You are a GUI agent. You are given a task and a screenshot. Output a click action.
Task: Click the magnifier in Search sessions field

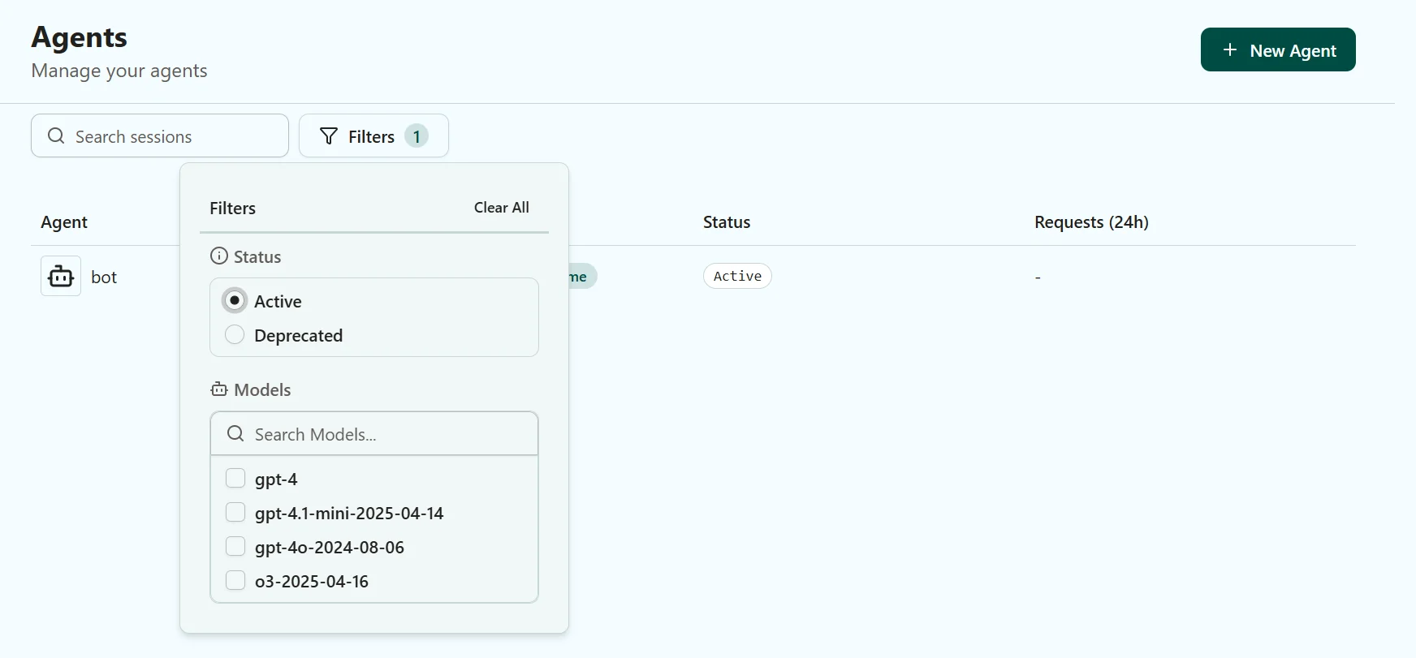[x=56, y=135]
